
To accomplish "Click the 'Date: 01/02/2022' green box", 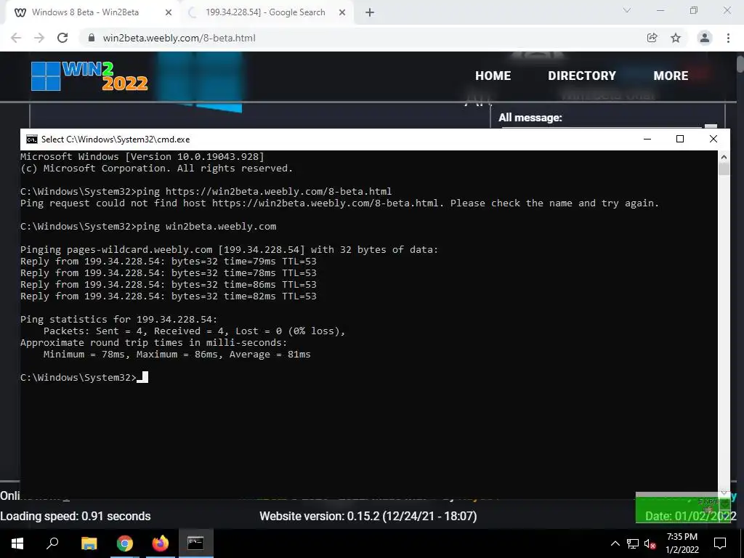I will (x=683, y=508).
